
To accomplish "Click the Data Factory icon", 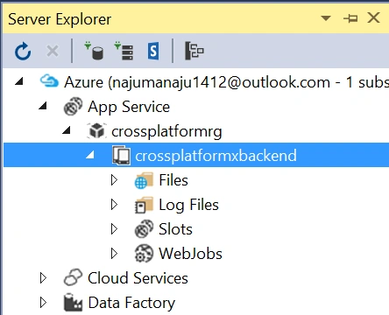I will (x=73, y=302).
